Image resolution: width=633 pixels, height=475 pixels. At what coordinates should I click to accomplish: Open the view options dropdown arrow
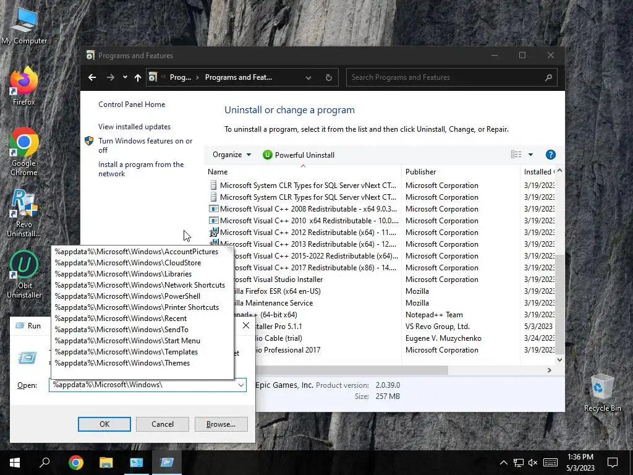click(x=530, y=155)
